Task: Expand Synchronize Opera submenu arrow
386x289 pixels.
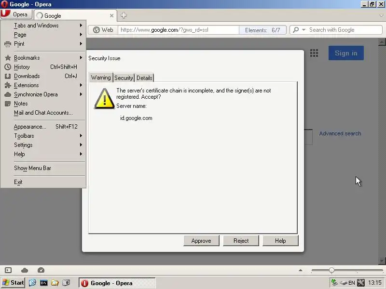Action: [x=81, y=94]
